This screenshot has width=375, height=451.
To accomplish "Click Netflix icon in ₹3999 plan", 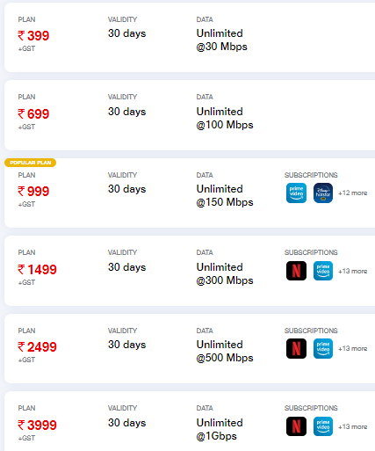I will click(x=296, y=426).
